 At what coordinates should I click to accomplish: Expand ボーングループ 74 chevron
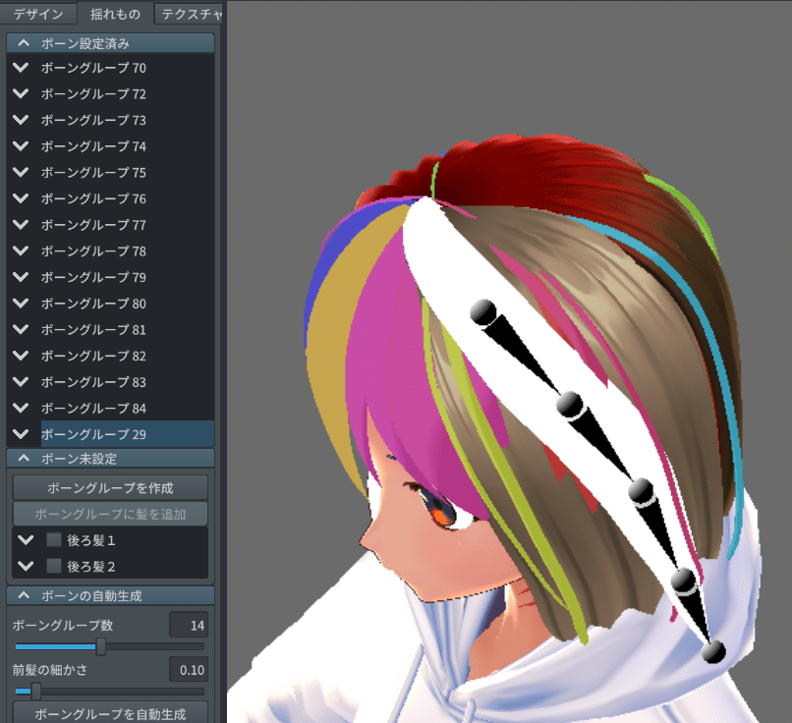[x=21, y=146]
